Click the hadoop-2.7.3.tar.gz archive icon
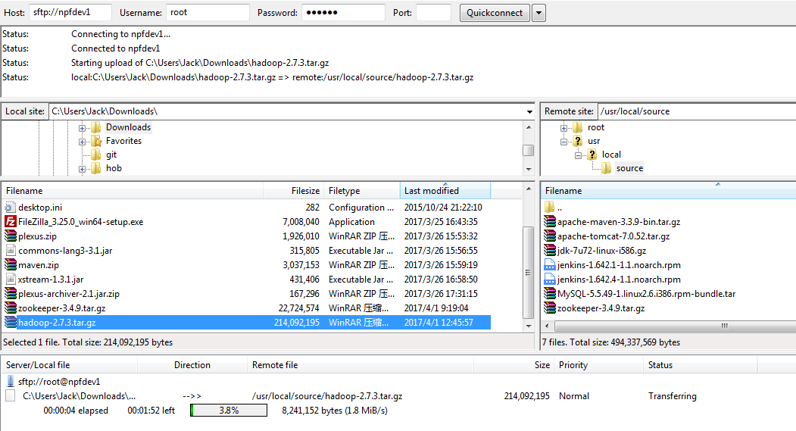Screen dimensions: 796x431 tap(10, 323)
